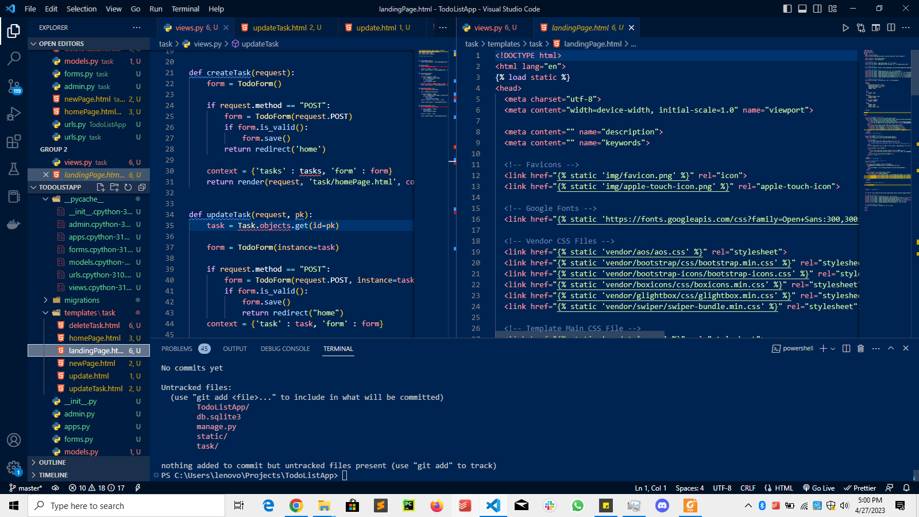Image resolution: width=919 pixels, height=517 pixels.
Task: Click inside the terminal input area
Action: click(402, 475)
